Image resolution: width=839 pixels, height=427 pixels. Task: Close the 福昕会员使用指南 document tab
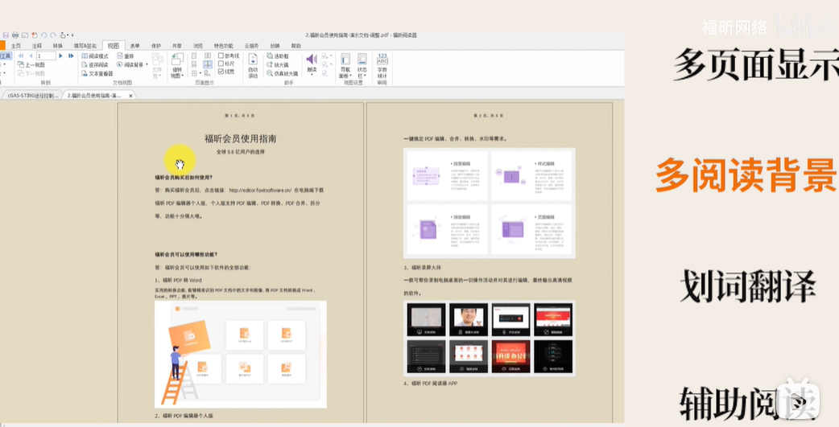click(130, 96)
